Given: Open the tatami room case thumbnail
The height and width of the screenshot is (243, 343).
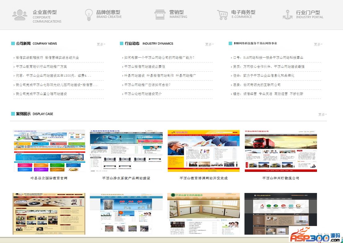Looking at the screenshot, I should click(x=204, y=214).
